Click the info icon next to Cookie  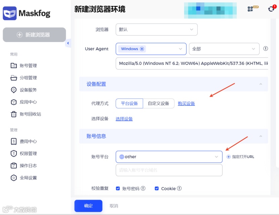179,188
